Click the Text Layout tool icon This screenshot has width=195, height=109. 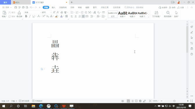pyautogui.click(x=156, y=13)
